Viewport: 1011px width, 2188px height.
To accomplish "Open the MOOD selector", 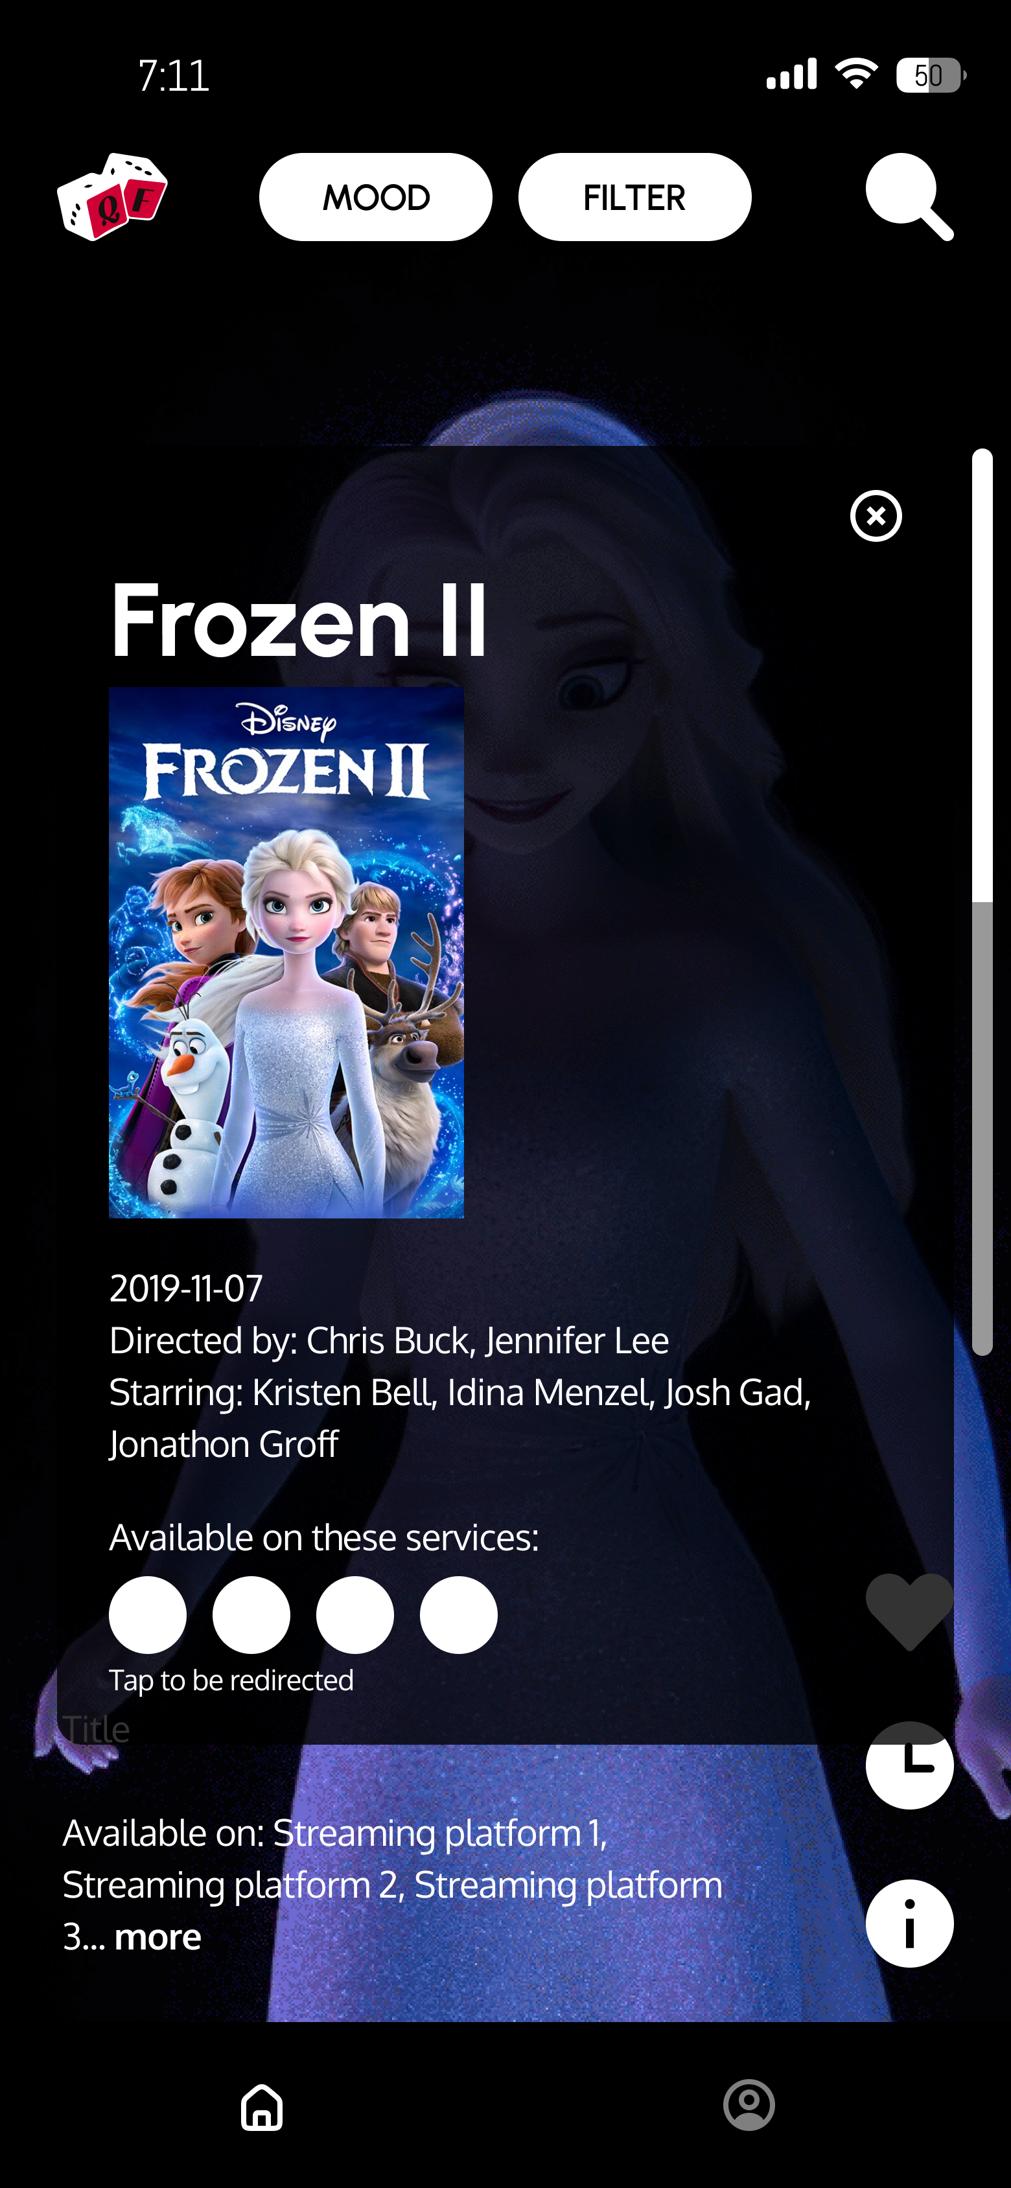I will point(375,197).
